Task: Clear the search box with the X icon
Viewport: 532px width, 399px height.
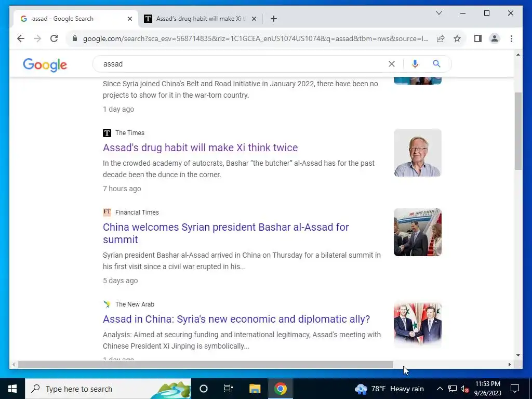Action: (392, 64)
